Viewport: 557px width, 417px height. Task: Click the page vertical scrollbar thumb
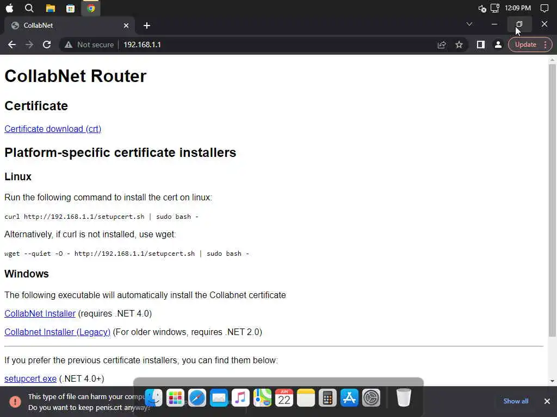(x=552, y=200)
